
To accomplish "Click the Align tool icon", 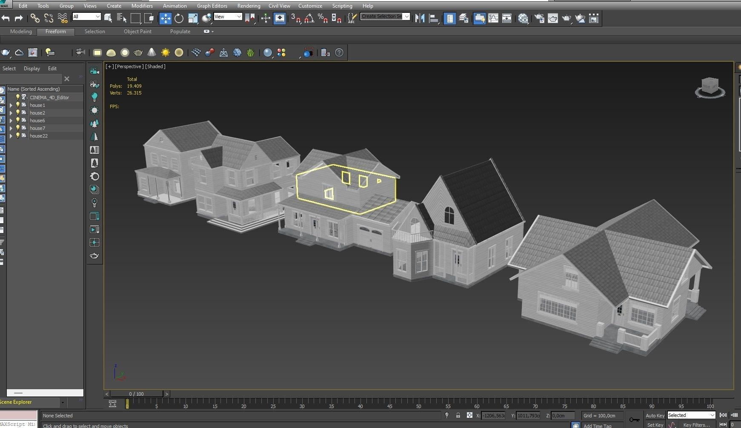I will click(434, 18).
